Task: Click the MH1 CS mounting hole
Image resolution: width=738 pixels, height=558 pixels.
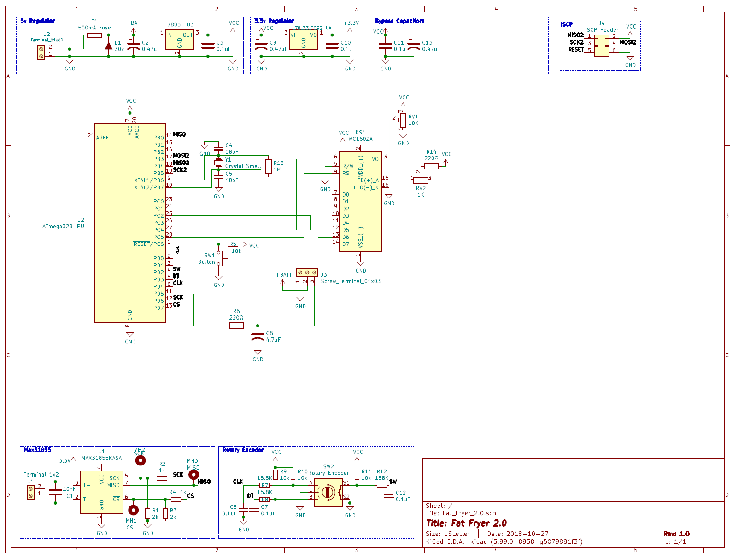Action: (x=133, y=510)
